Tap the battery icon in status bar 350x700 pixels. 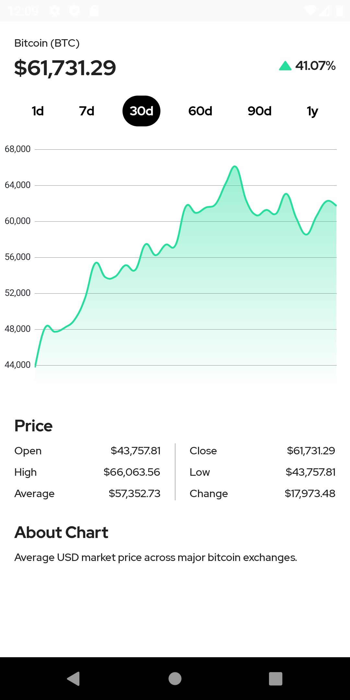tap(339, 11)
